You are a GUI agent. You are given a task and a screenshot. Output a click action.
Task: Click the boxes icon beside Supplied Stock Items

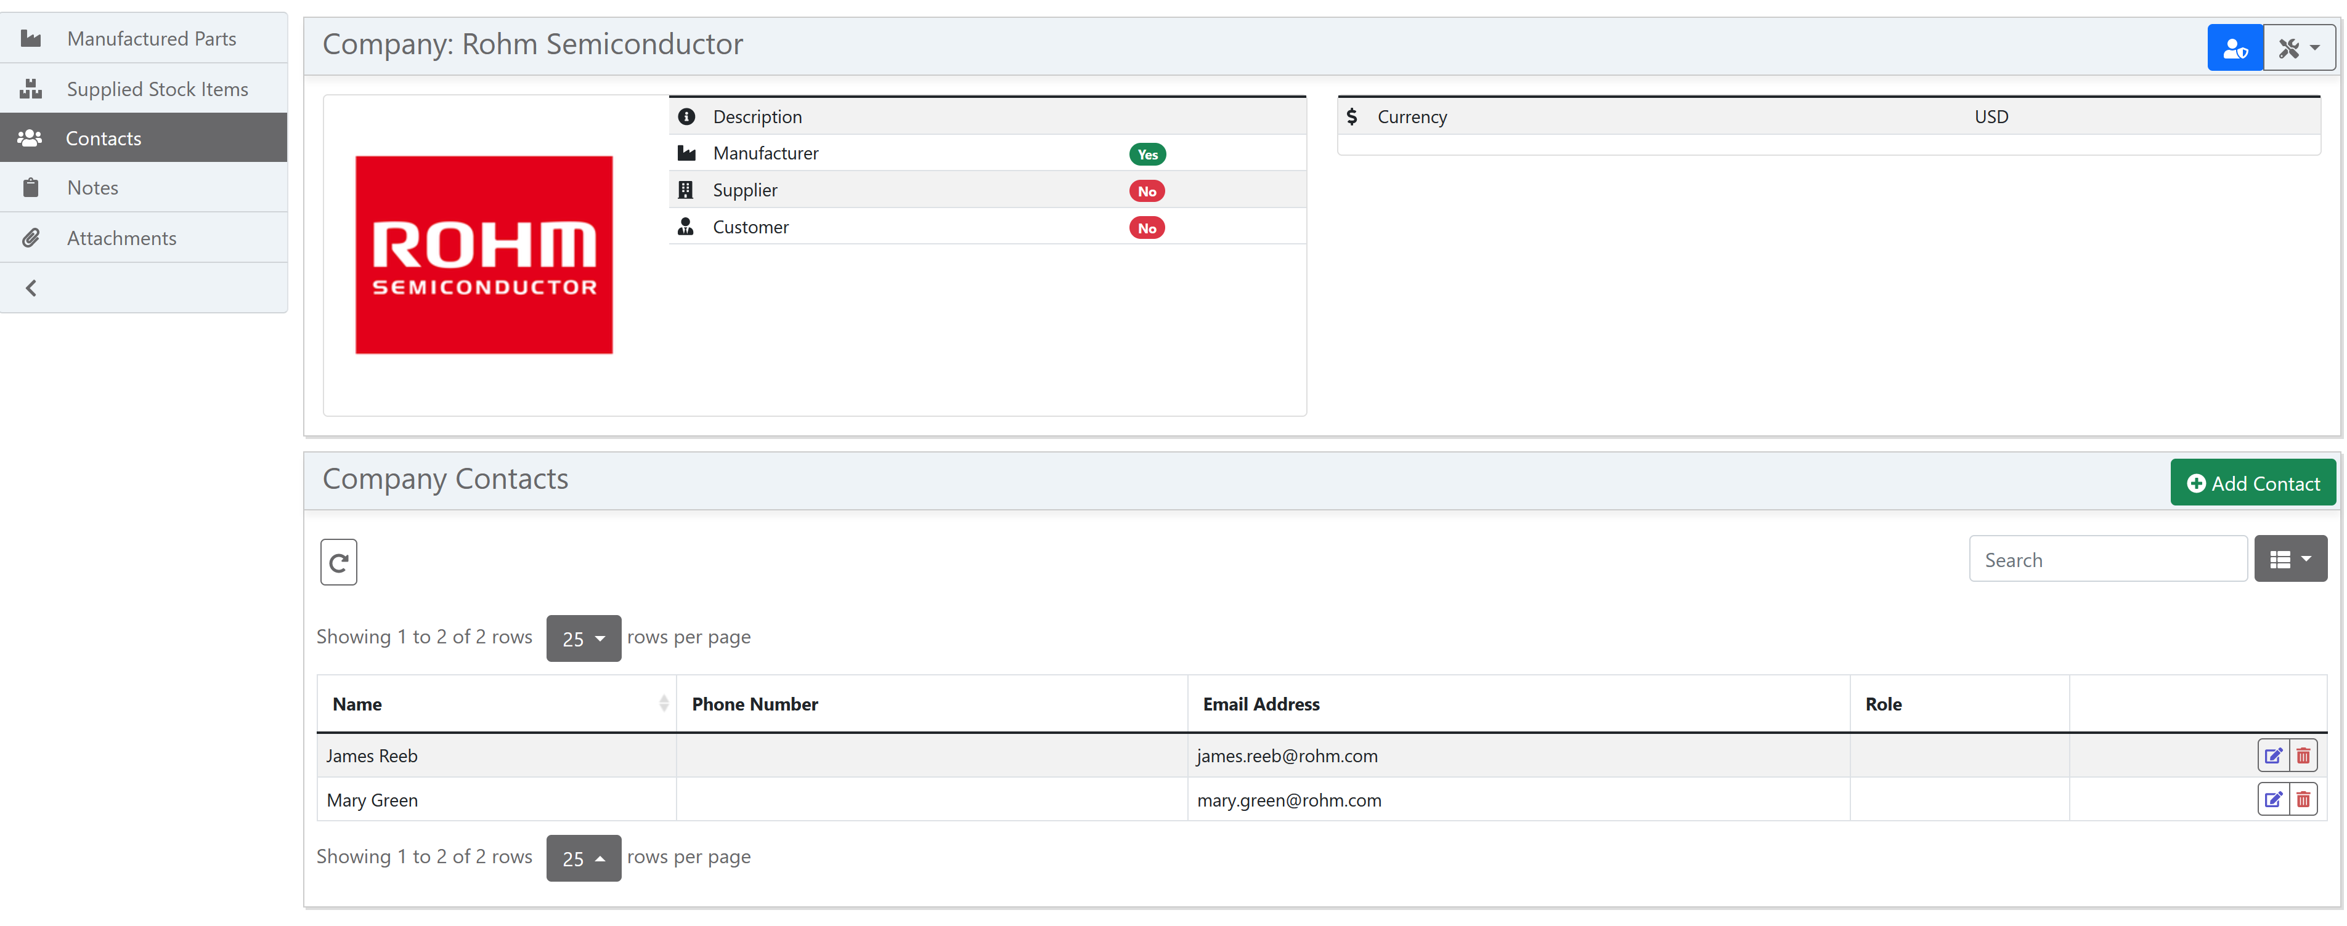31,88
